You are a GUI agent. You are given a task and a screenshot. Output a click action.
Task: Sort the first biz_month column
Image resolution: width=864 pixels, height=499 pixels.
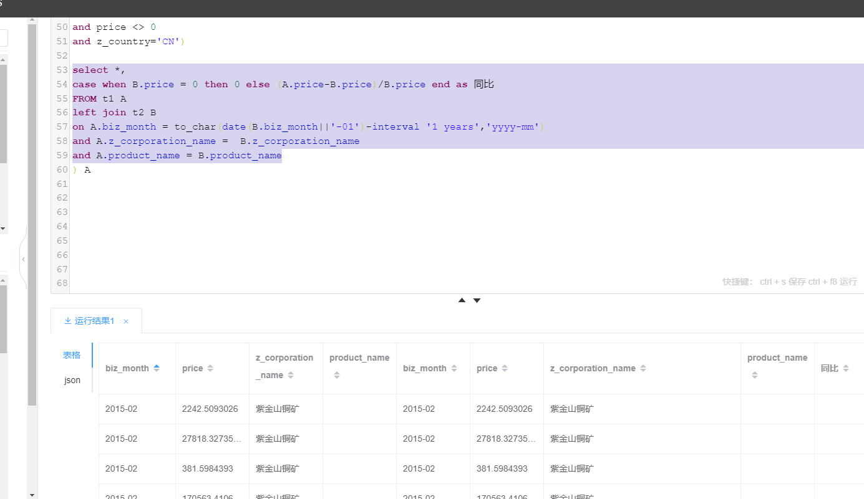(x=157, y=368)
